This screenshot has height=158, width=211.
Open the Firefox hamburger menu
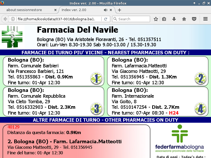(x=205, y=19)
